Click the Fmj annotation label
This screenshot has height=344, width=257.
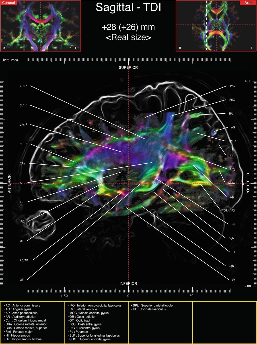point(232,169)
